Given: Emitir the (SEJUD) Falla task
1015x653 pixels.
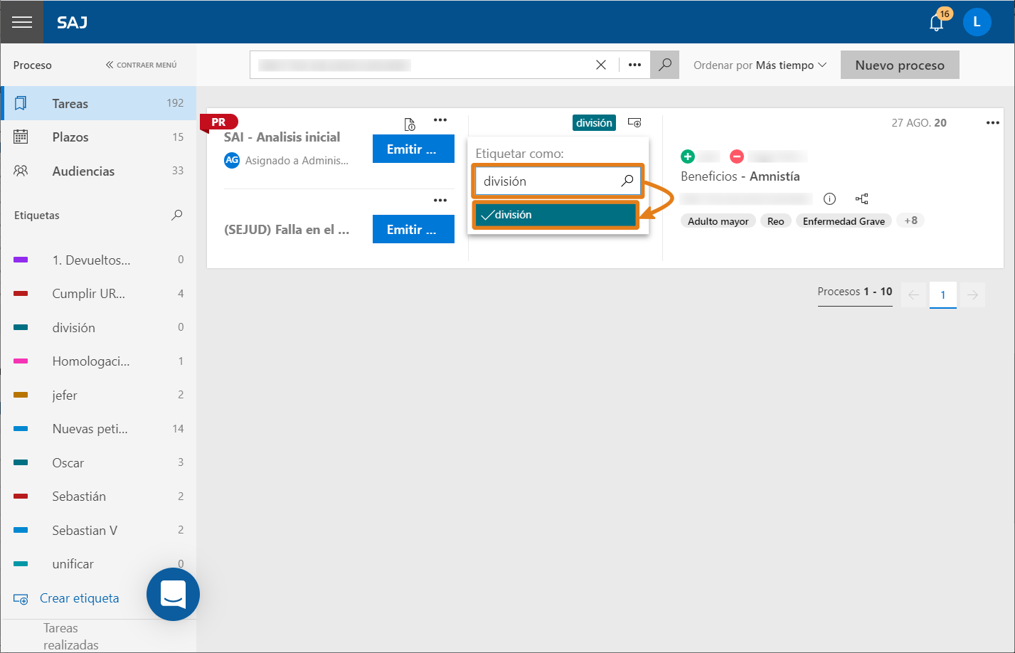Looking at the screenshot, I should [413, 230].
